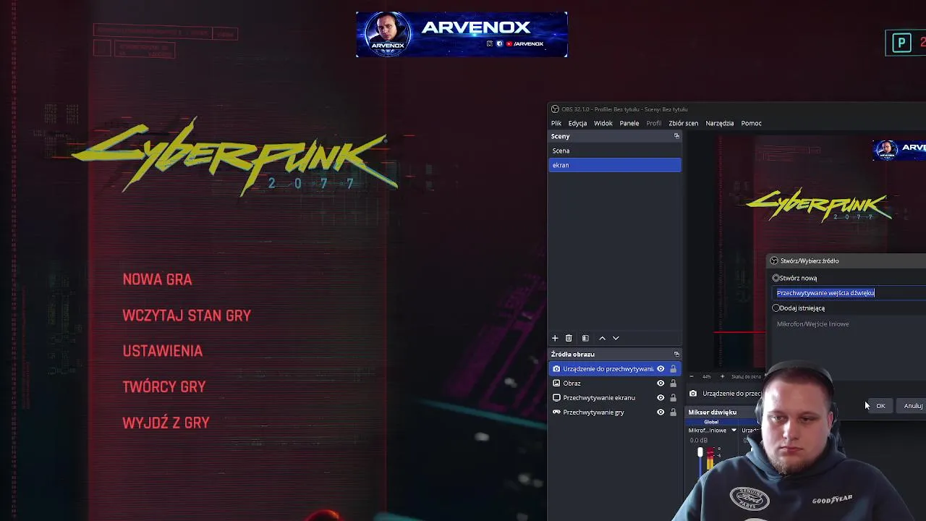Open the Edycja menu
This screenshot has height=521, width=926.
tap(577, 123)
